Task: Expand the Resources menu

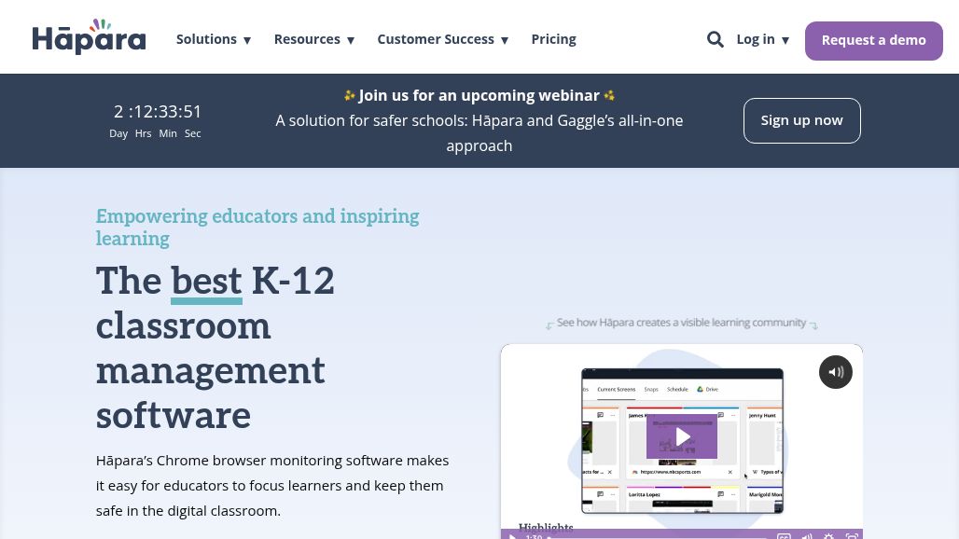Action: coord(314,40)
